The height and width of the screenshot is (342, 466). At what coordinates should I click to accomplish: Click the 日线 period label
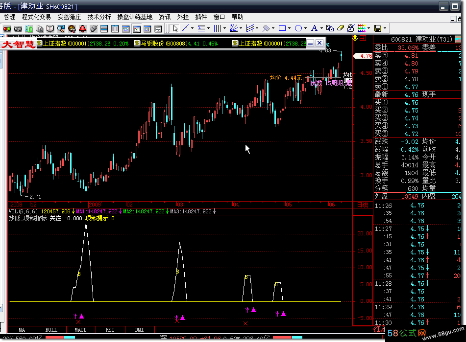tap(363, 205)
